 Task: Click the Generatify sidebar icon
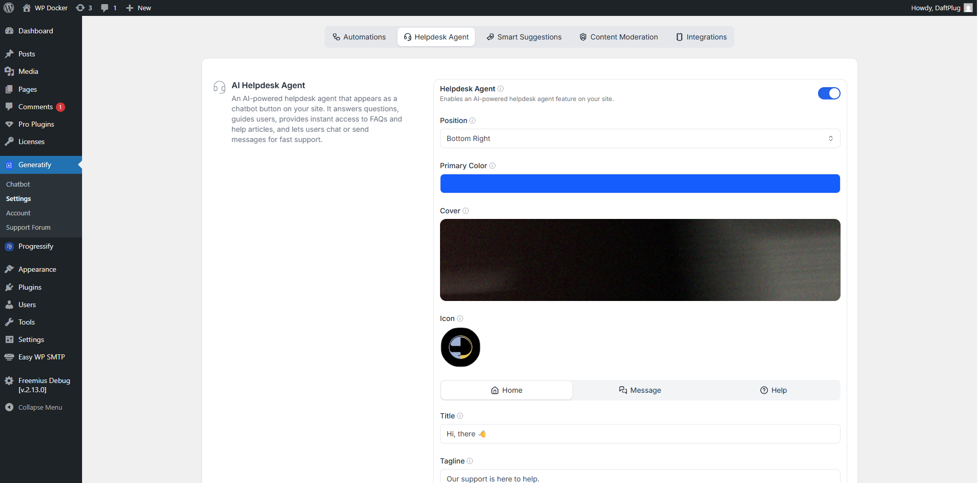point(9,165)
